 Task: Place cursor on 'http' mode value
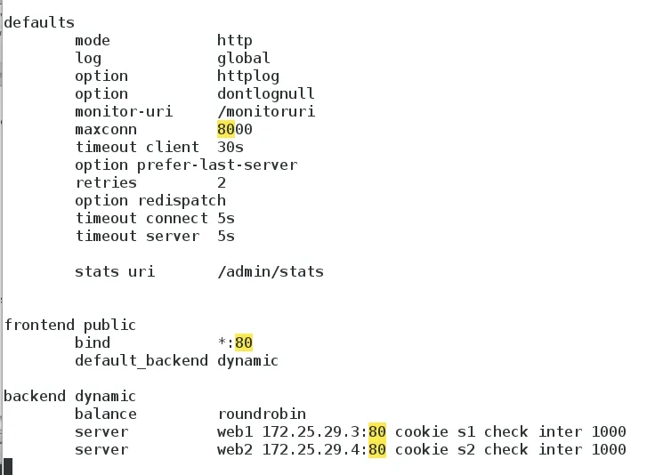[x=235, y=40]
